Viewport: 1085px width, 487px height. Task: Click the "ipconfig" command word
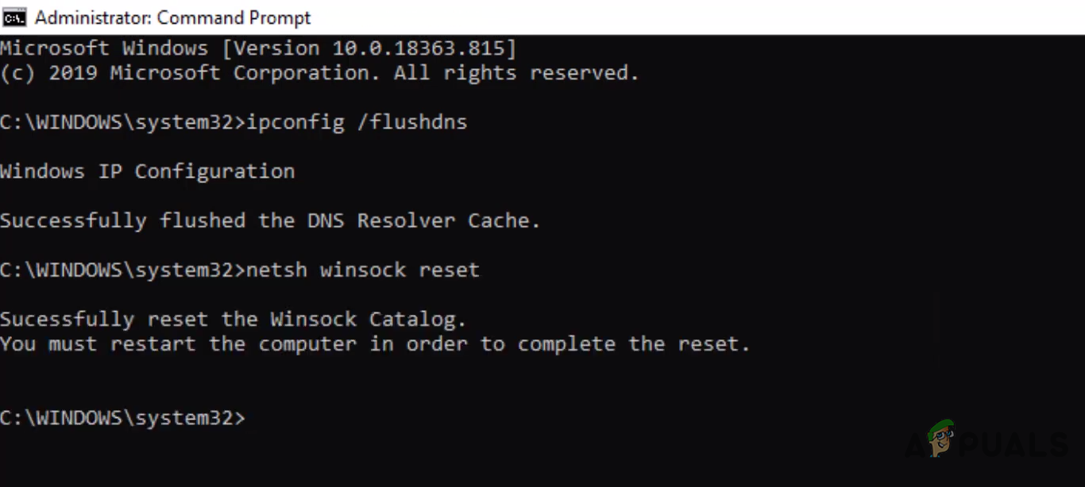(295, 122)
